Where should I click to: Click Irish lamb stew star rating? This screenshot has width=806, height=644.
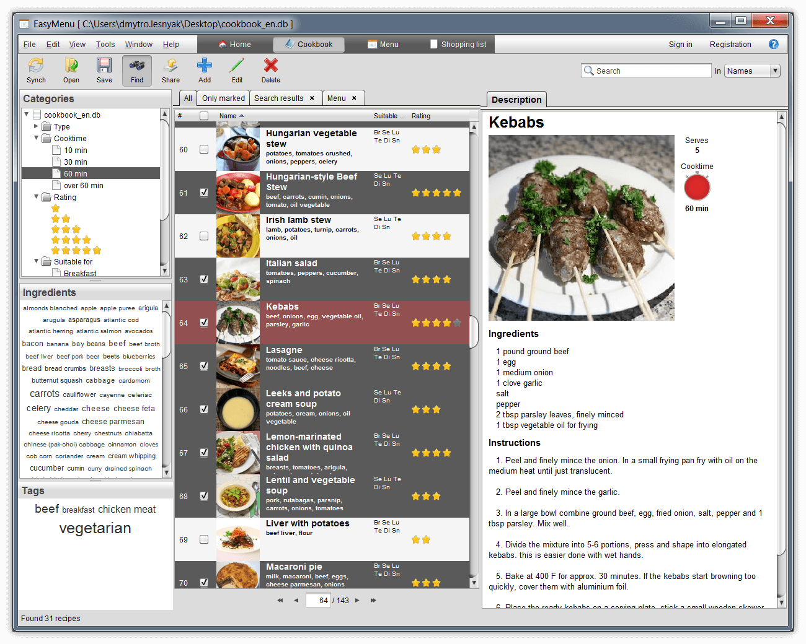pos(431,236)
